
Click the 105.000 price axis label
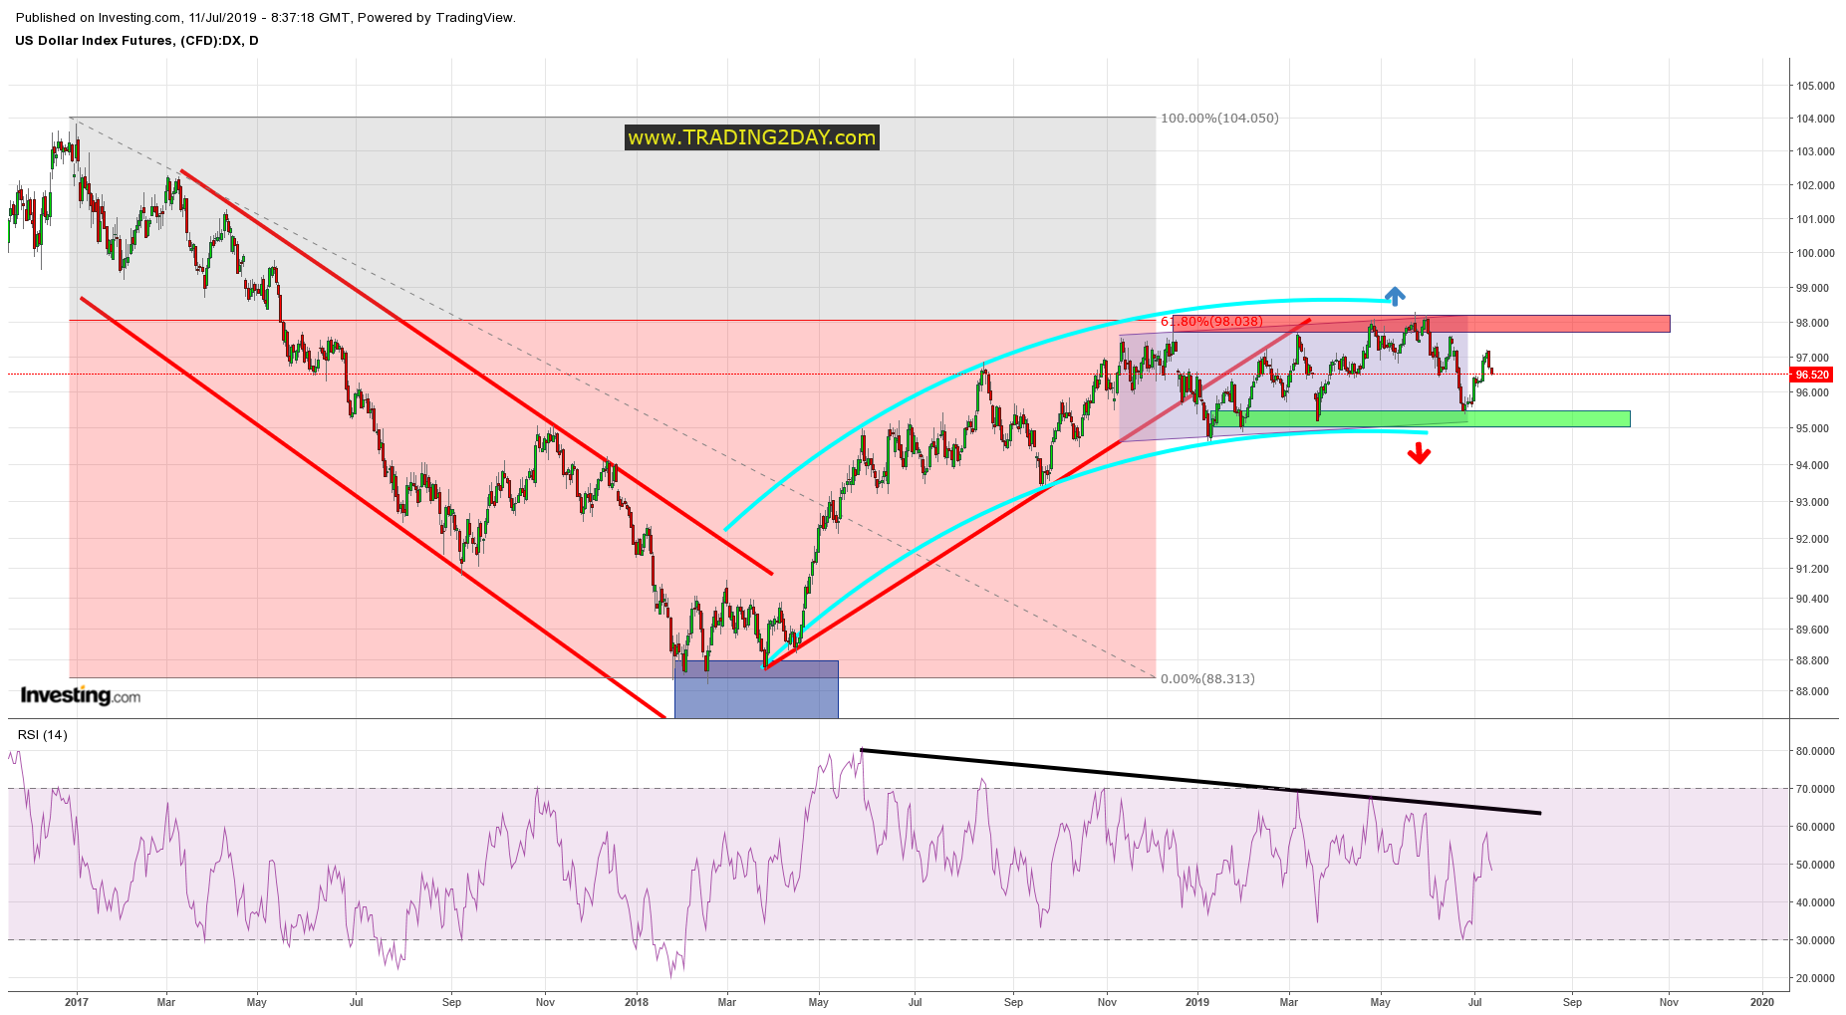point(1815,86)
